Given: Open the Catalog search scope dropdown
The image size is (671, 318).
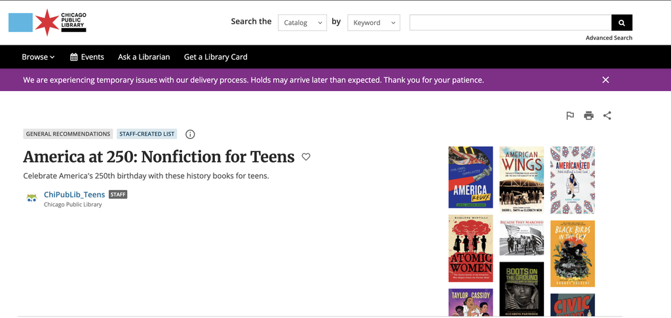Looking at the screenshot, I should 302,23.
